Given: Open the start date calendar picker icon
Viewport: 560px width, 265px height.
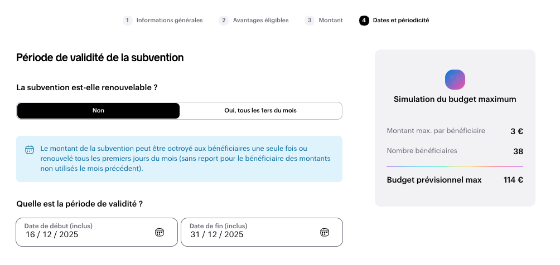Looking at the screenshot, I should pos(159,232).
